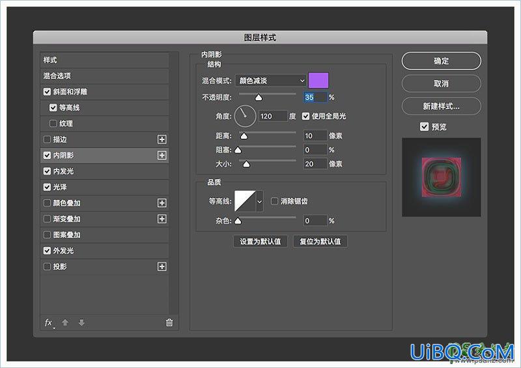
Task: Add another 投影 effect with plus icon
Action: coord(162,266)
